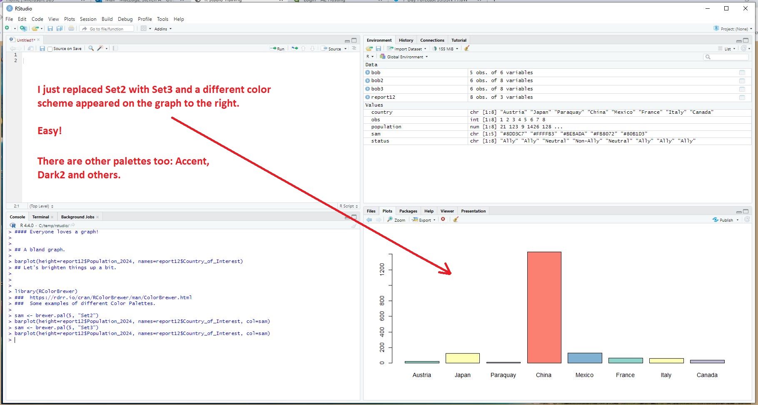Clear all plots with the Plots broom icon

click(x=456, y=220)
